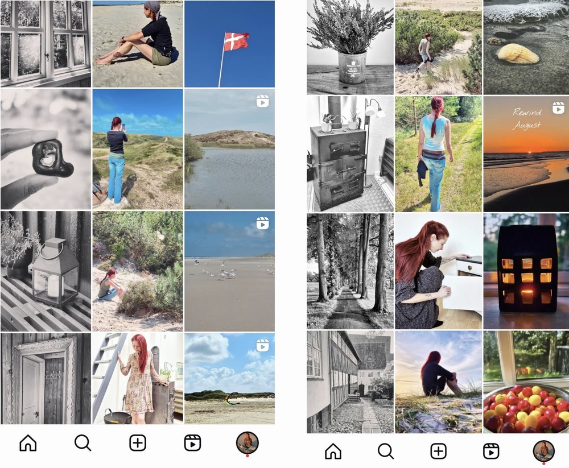
Task: Tap create post plus in left phone
Action: (x=138, y=443)
